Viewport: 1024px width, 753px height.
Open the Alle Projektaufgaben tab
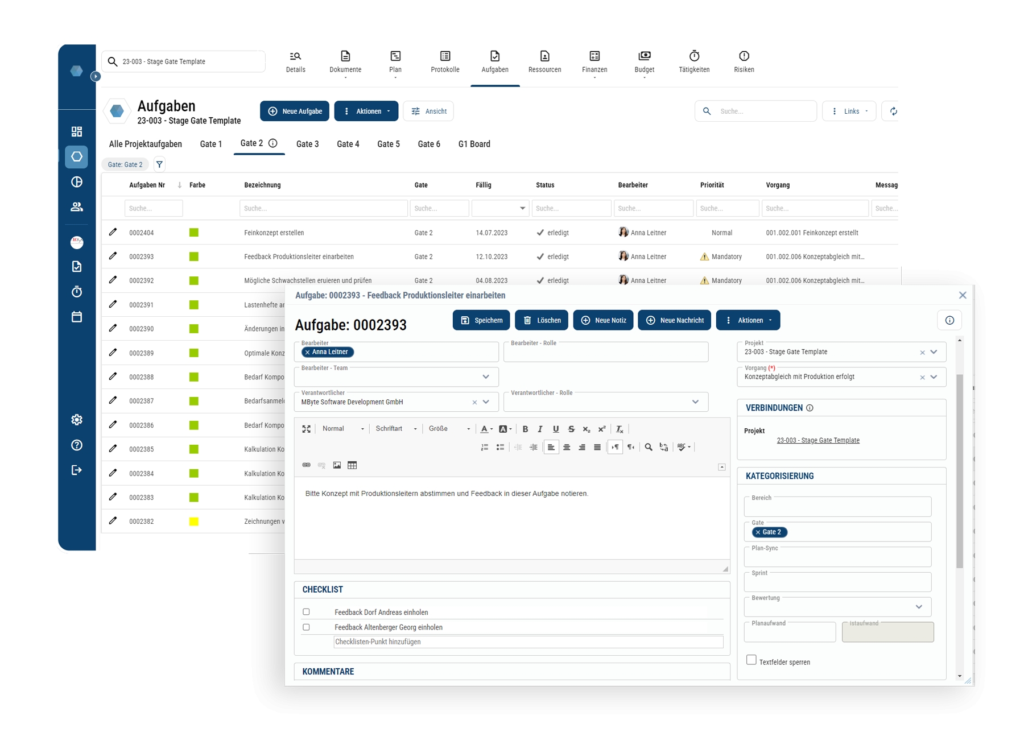pos(146,144)
